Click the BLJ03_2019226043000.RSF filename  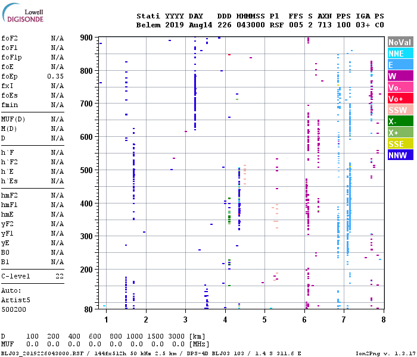tap(42, 353)
